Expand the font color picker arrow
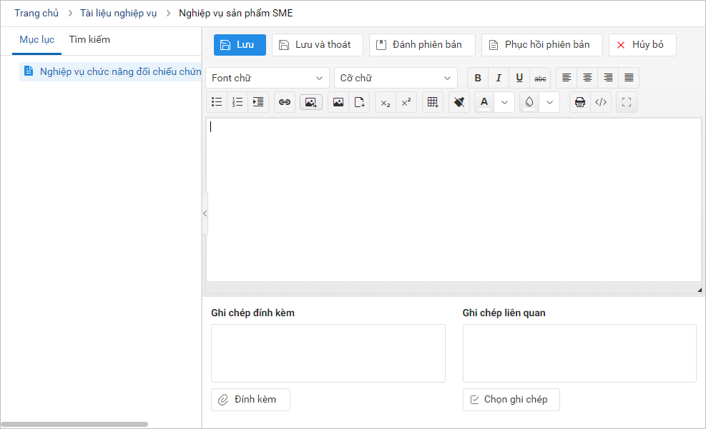706x429 pixels. click(504, 102)
